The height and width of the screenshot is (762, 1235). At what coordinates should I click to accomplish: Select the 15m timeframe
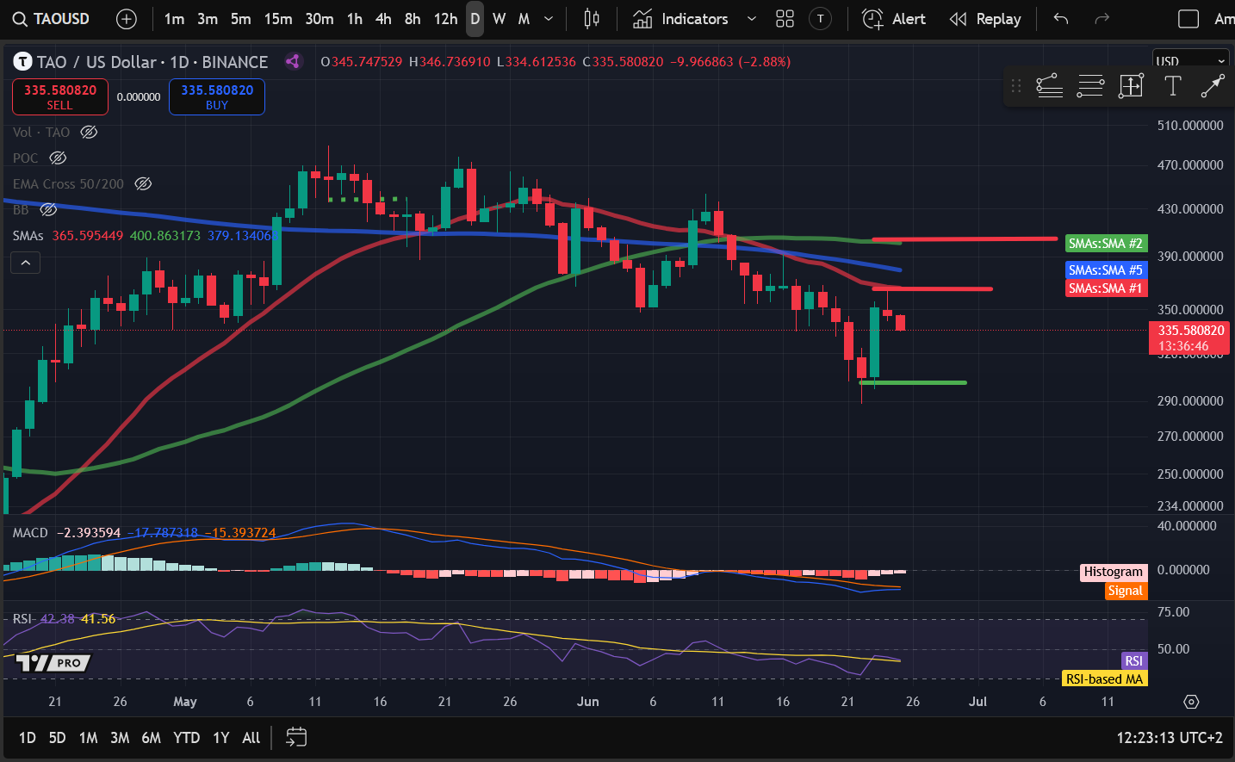(x=278, y=19)
